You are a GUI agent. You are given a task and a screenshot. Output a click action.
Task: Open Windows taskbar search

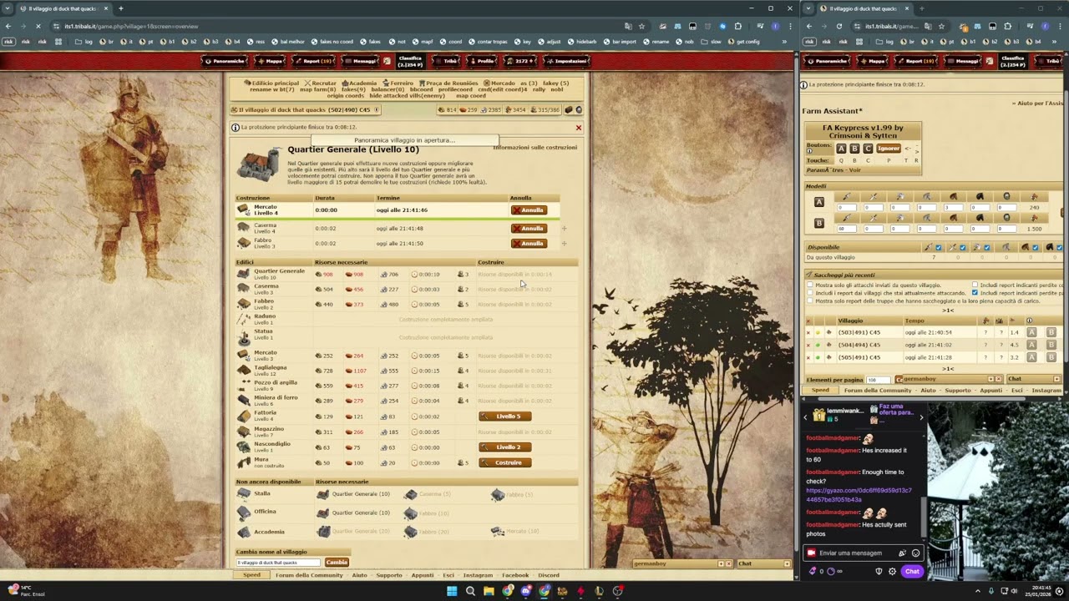470,591
